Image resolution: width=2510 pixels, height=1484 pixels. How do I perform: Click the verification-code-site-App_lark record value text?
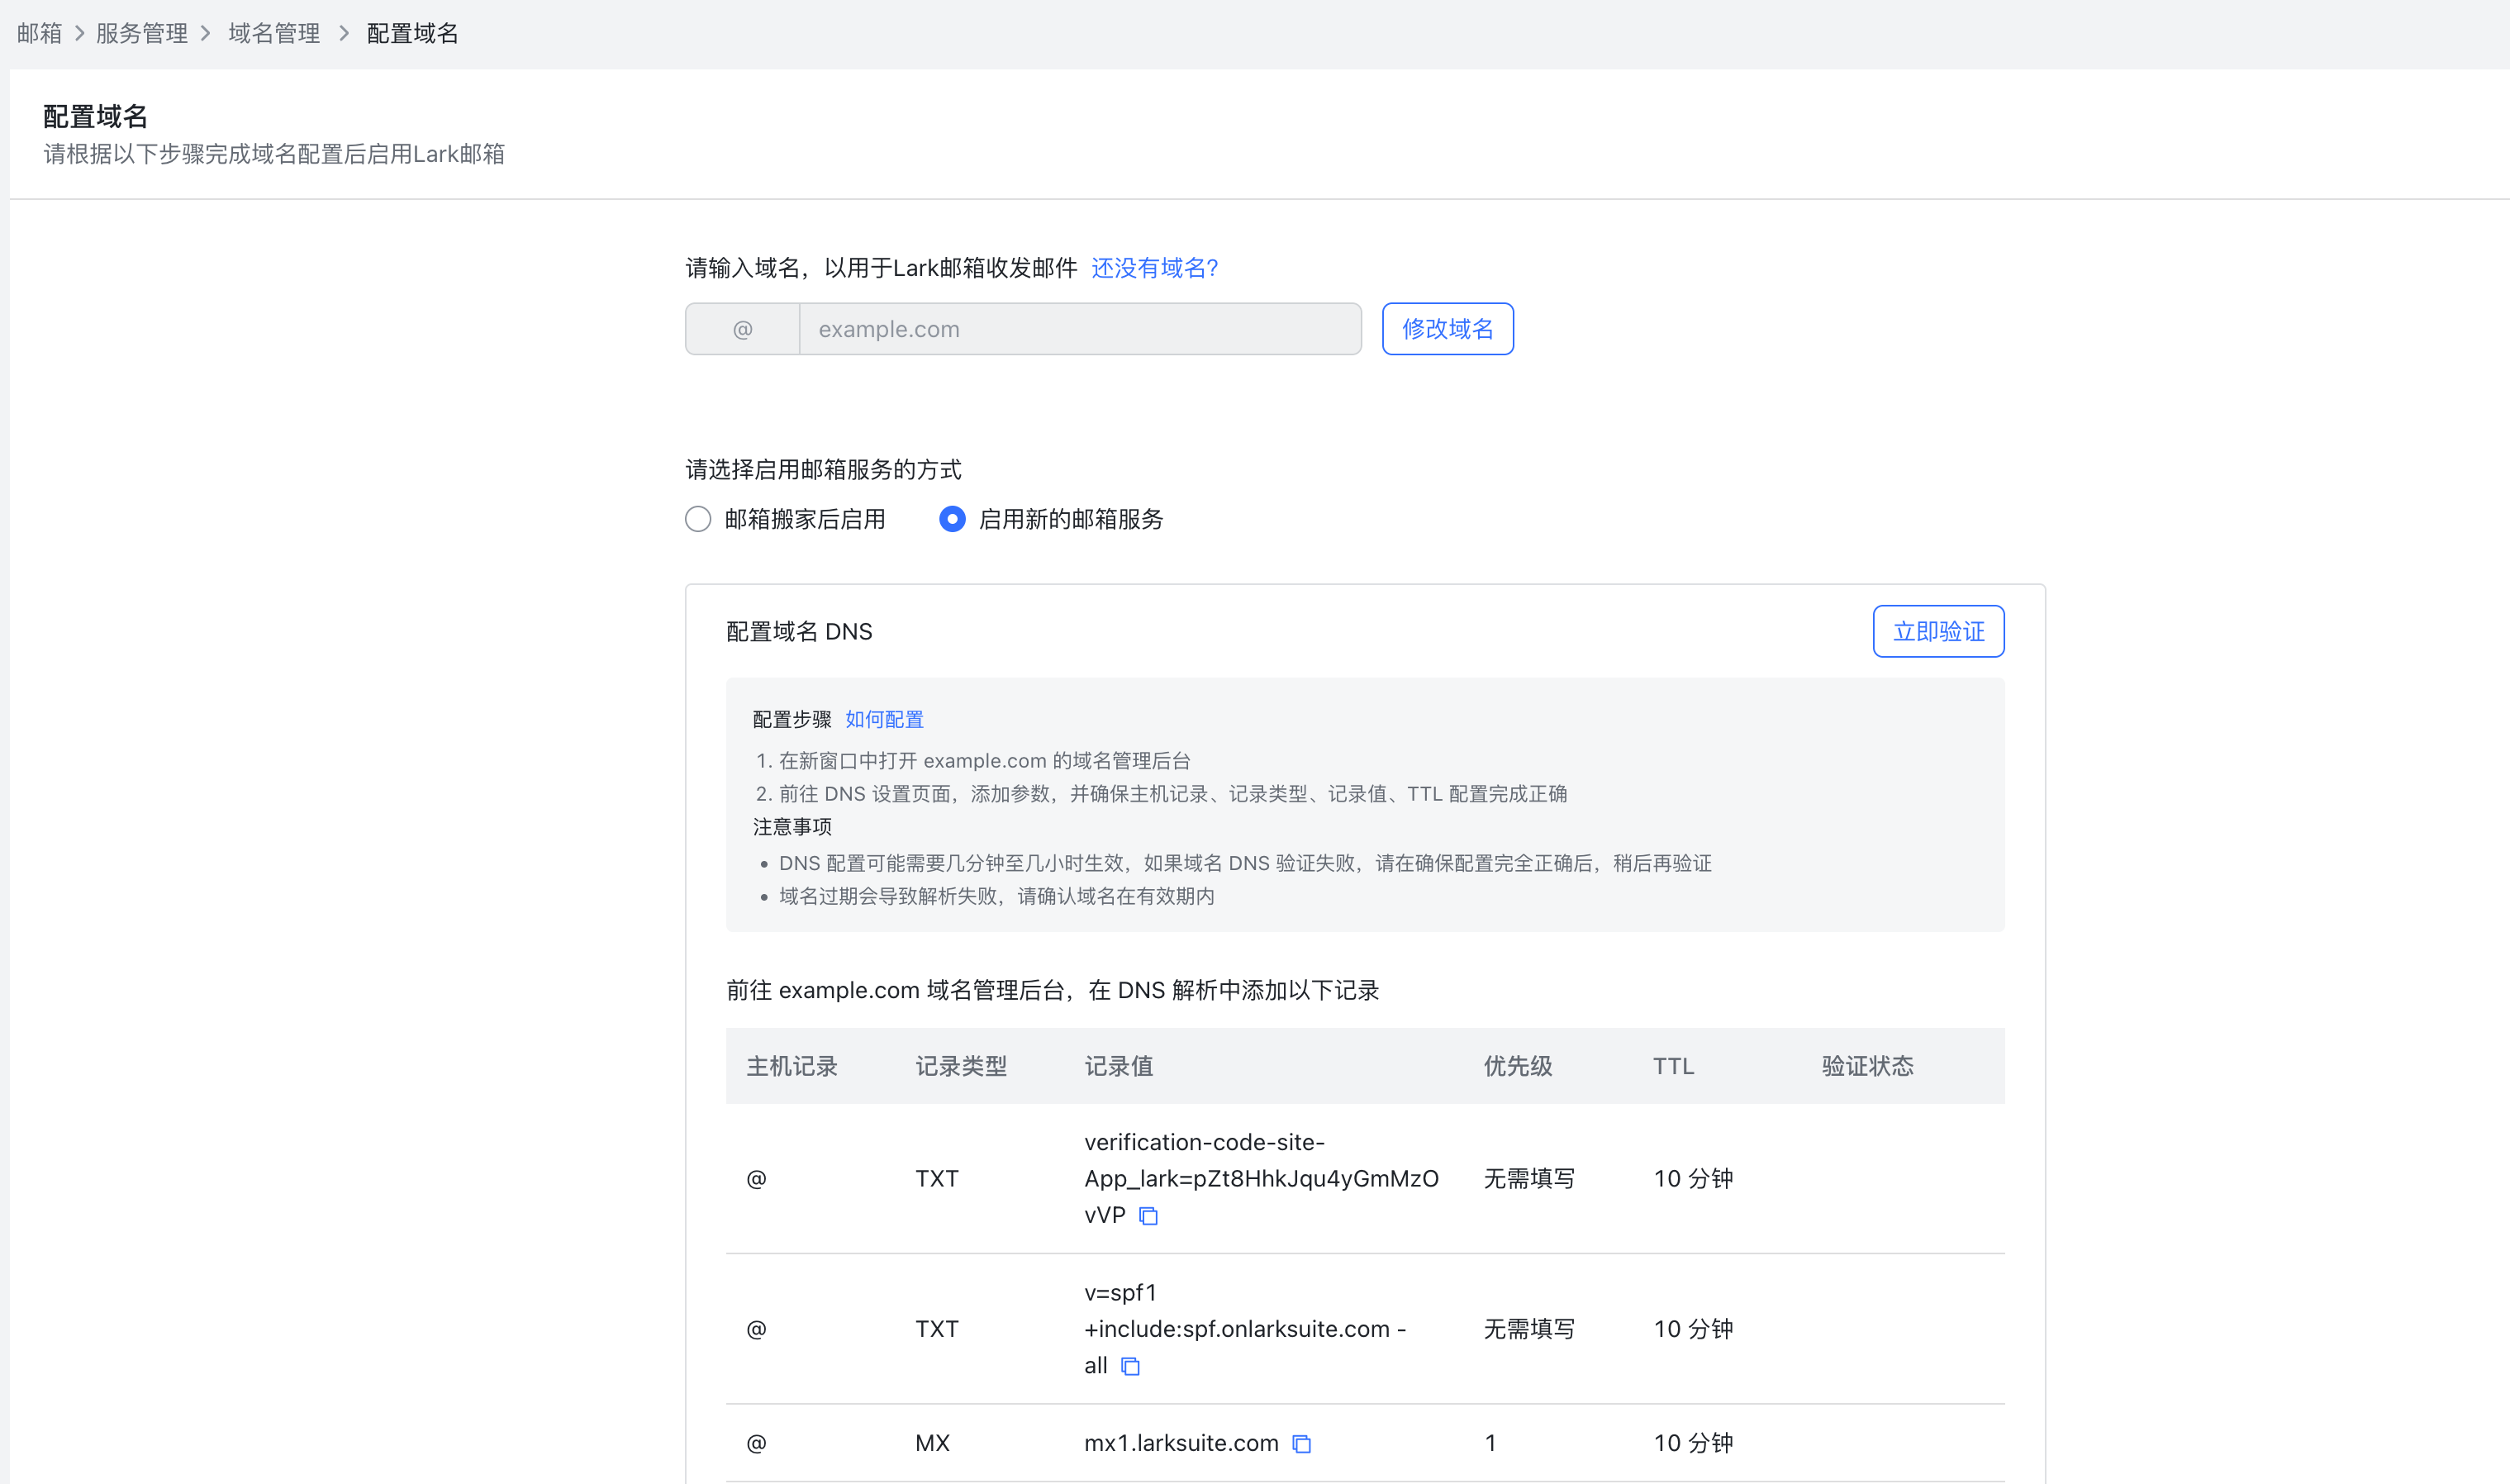click(x=1262, y=1178)
